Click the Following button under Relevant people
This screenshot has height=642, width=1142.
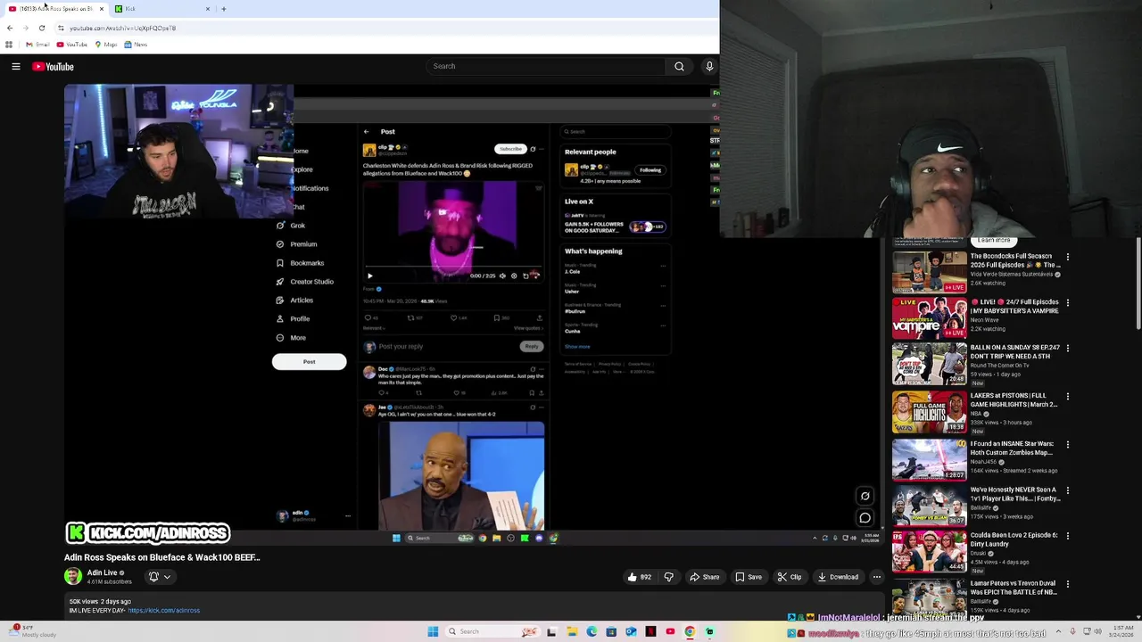pyautogui.click(x=650, y=170)
